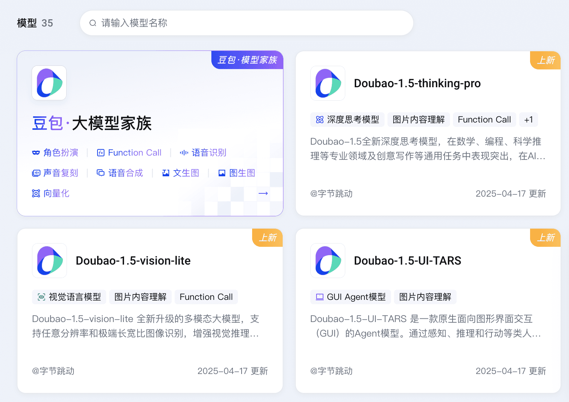Click the Doubao-1.5-thinking-pro logo
569x402 pixels.
pos(327,83)
